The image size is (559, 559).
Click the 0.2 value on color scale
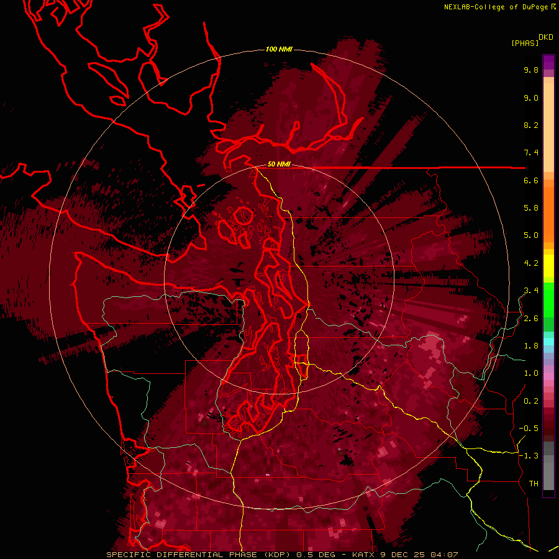click(531, 401)
